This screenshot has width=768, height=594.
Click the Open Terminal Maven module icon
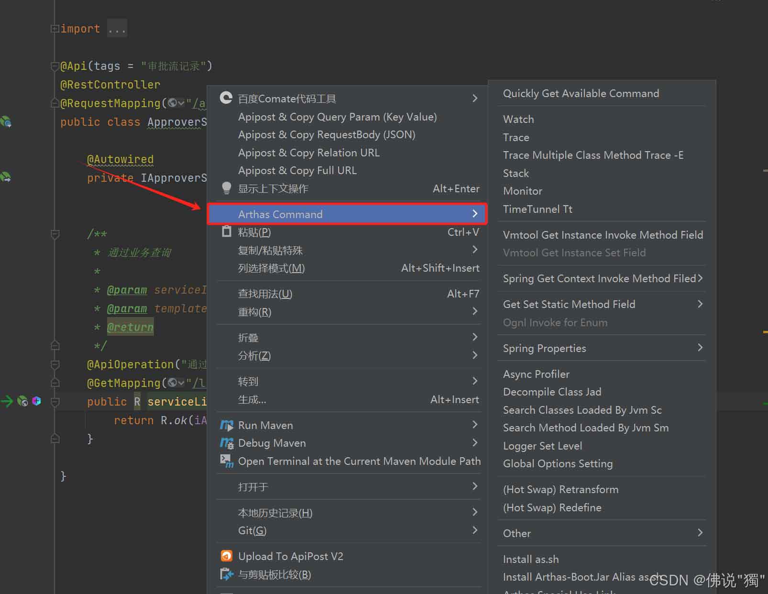tap(227, 461)
